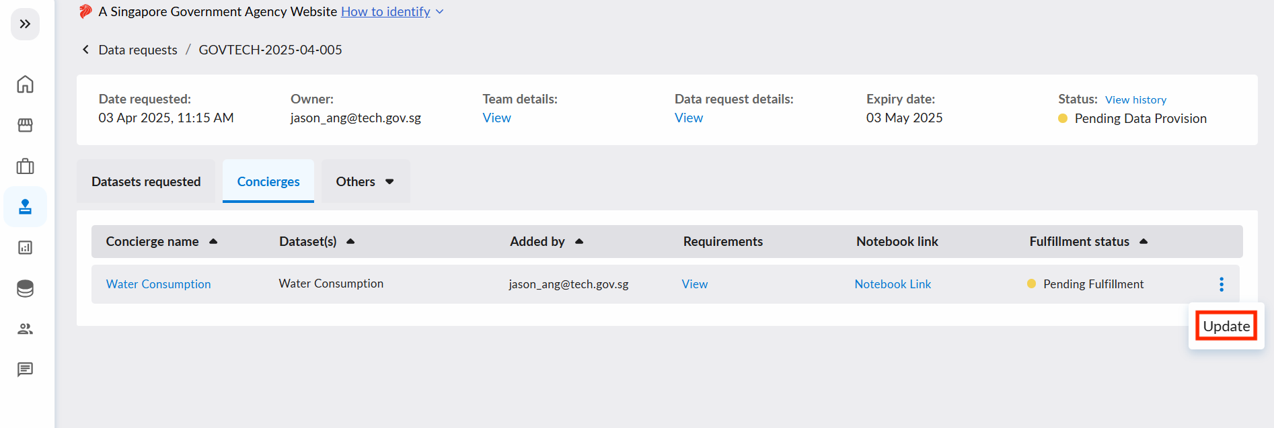The image size is (1274, 428).
Task: Click the Requirements column header
Action: (723, 241)
